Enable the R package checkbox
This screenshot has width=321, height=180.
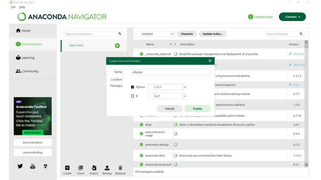point(133,96)
